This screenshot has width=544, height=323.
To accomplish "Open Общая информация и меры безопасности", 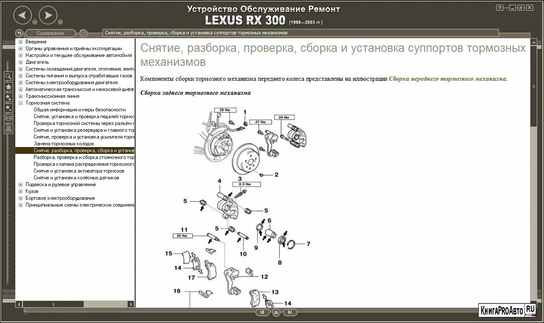I will [x=79, y=110].
